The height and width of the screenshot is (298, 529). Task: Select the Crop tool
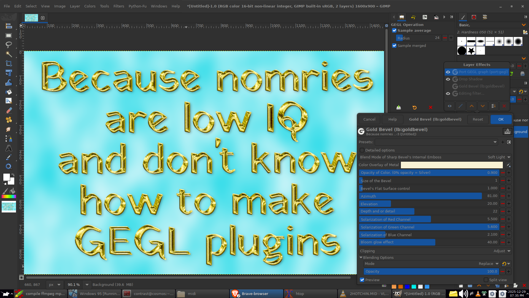[x=9, y=63]
